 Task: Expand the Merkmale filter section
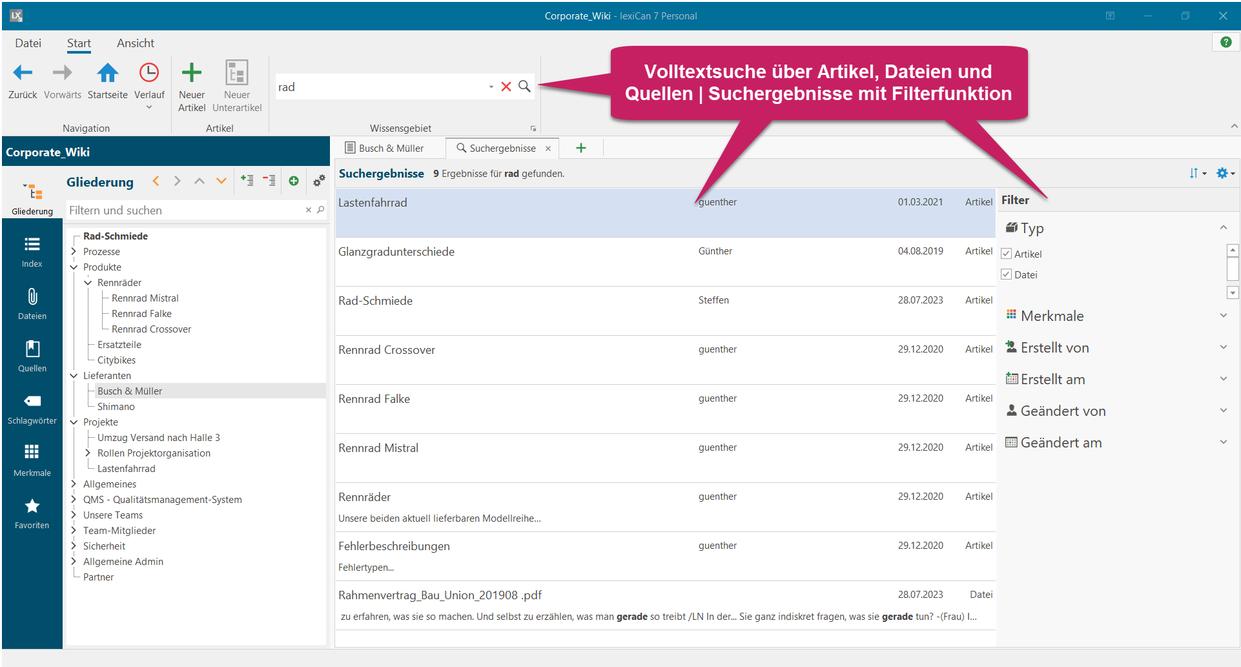pyautogui.click(x=1223, y=316)
